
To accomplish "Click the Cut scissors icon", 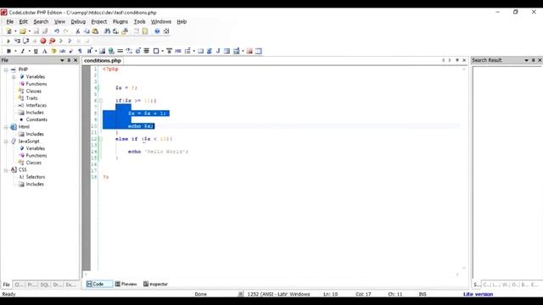I will [x=77, y=31].
